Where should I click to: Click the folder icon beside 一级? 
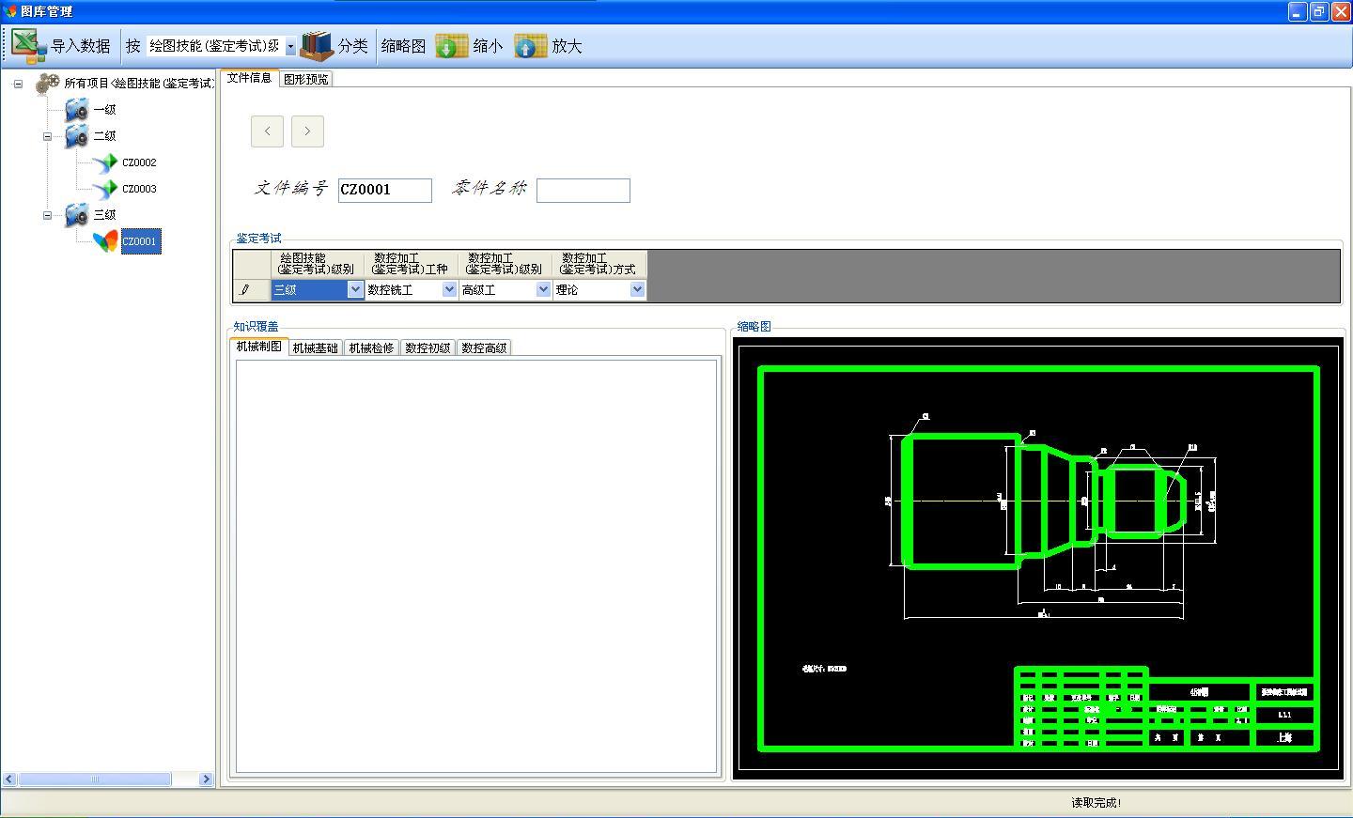(x=77, y=109)
